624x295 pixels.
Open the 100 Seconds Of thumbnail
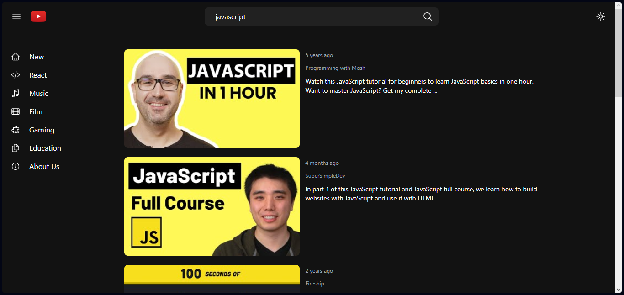pyautogui.click(x=212, y=279)
